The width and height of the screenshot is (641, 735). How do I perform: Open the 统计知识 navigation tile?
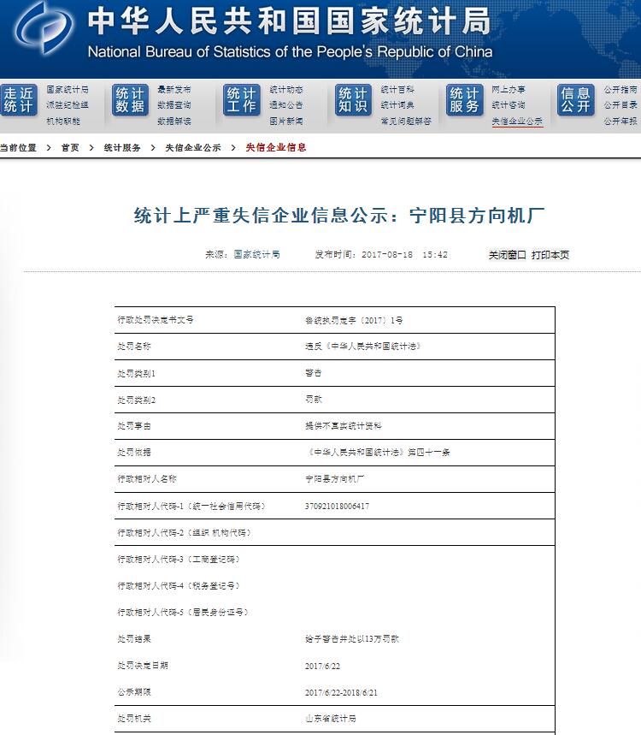353,100
